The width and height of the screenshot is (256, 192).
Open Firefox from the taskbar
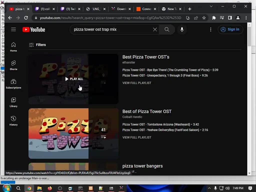(50, 188)
